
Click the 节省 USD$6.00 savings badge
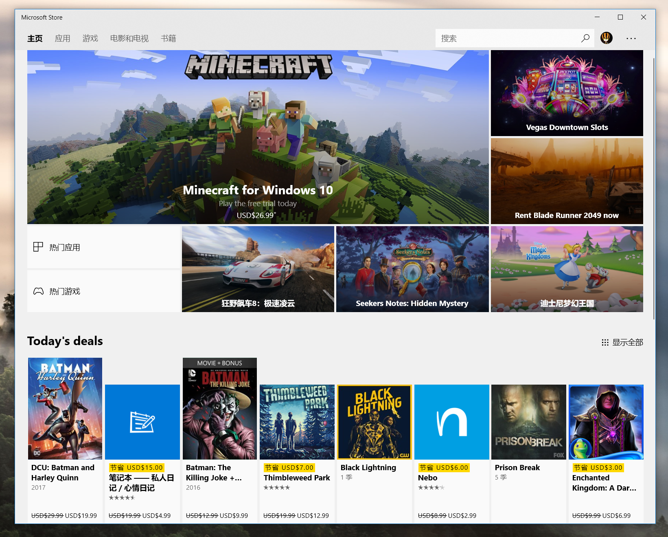tap(444, 468)
